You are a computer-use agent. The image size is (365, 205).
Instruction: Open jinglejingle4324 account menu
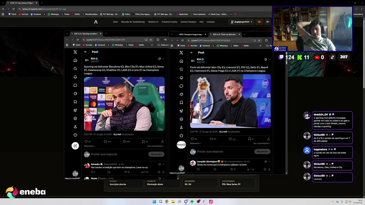(242, 22)
